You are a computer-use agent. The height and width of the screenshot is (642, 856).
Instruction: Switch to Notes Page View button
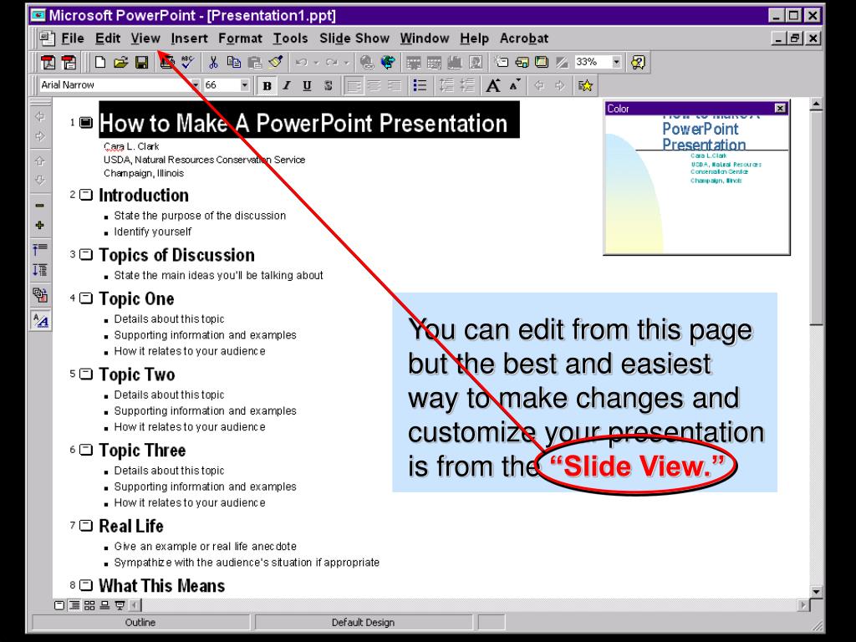[104, 605]
